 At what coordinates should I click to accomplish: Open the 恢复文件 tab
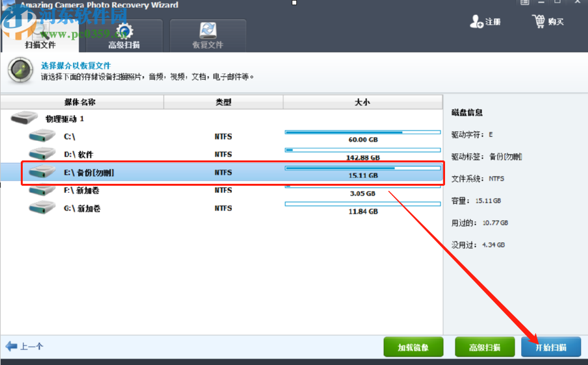click(x=208, y=36)
